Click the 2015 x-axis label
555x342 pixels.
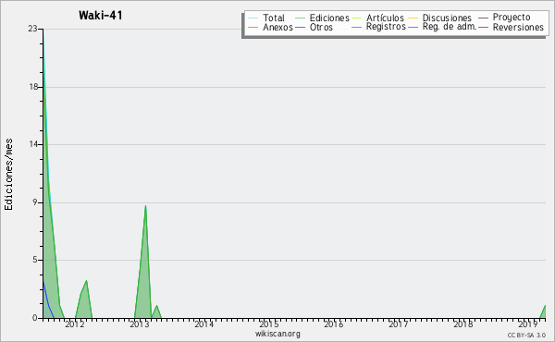(x=269, y=324)
